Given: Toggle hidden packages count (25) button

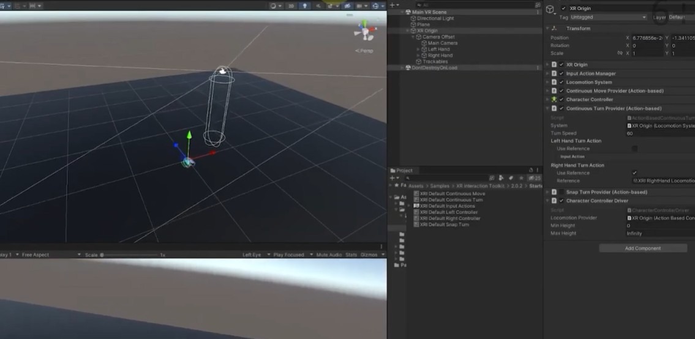Looking at the screenshot, I should tap(535, 177).
